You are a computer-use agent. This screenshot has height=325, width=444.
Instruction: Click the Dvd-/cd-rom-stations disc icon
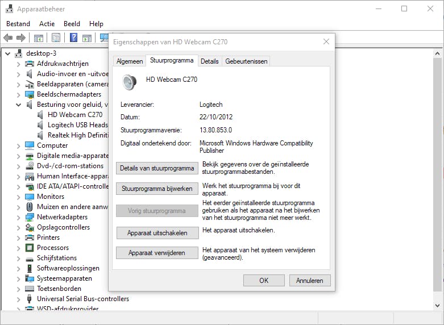(x=30, y=166)
